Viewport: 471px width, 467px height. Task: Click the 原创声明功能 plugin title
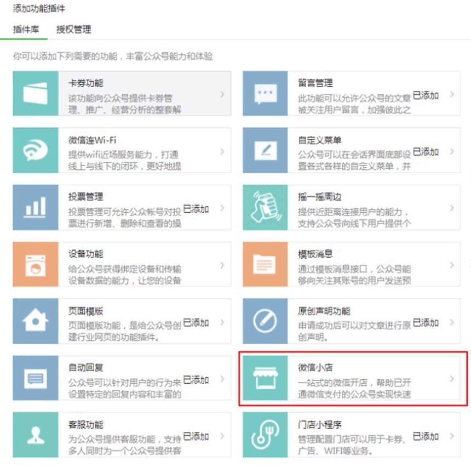point(324,311)
